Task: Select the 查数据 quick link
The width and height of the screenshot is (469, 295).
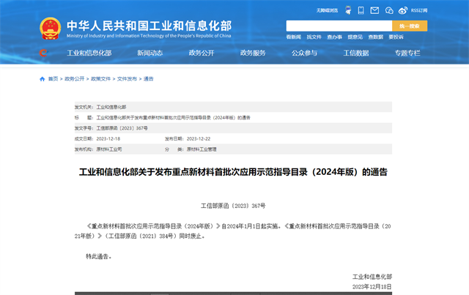Action: [375, 37]
